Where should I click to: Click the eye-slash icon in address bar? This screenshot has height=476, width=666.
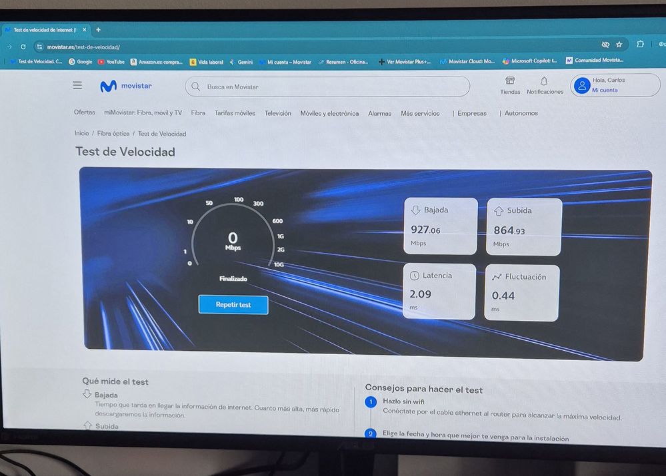click(x=605, y=45)
